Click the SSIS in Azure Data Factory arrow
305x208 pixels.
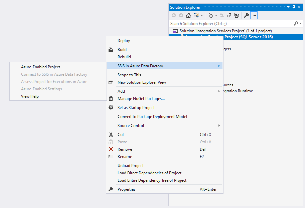pos(219,66)
